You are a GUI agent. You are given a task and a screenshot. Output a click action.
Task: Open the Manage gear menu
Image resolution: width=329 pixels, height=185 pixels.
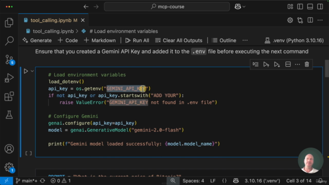coord(9,168)
